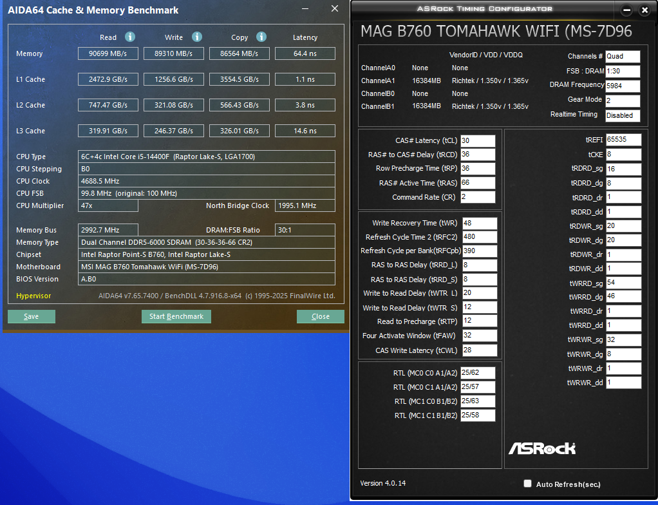Screen dimensions: 658x505
Task: Click the CPU Type field showing i5-14400F
Action: (207, 157)
